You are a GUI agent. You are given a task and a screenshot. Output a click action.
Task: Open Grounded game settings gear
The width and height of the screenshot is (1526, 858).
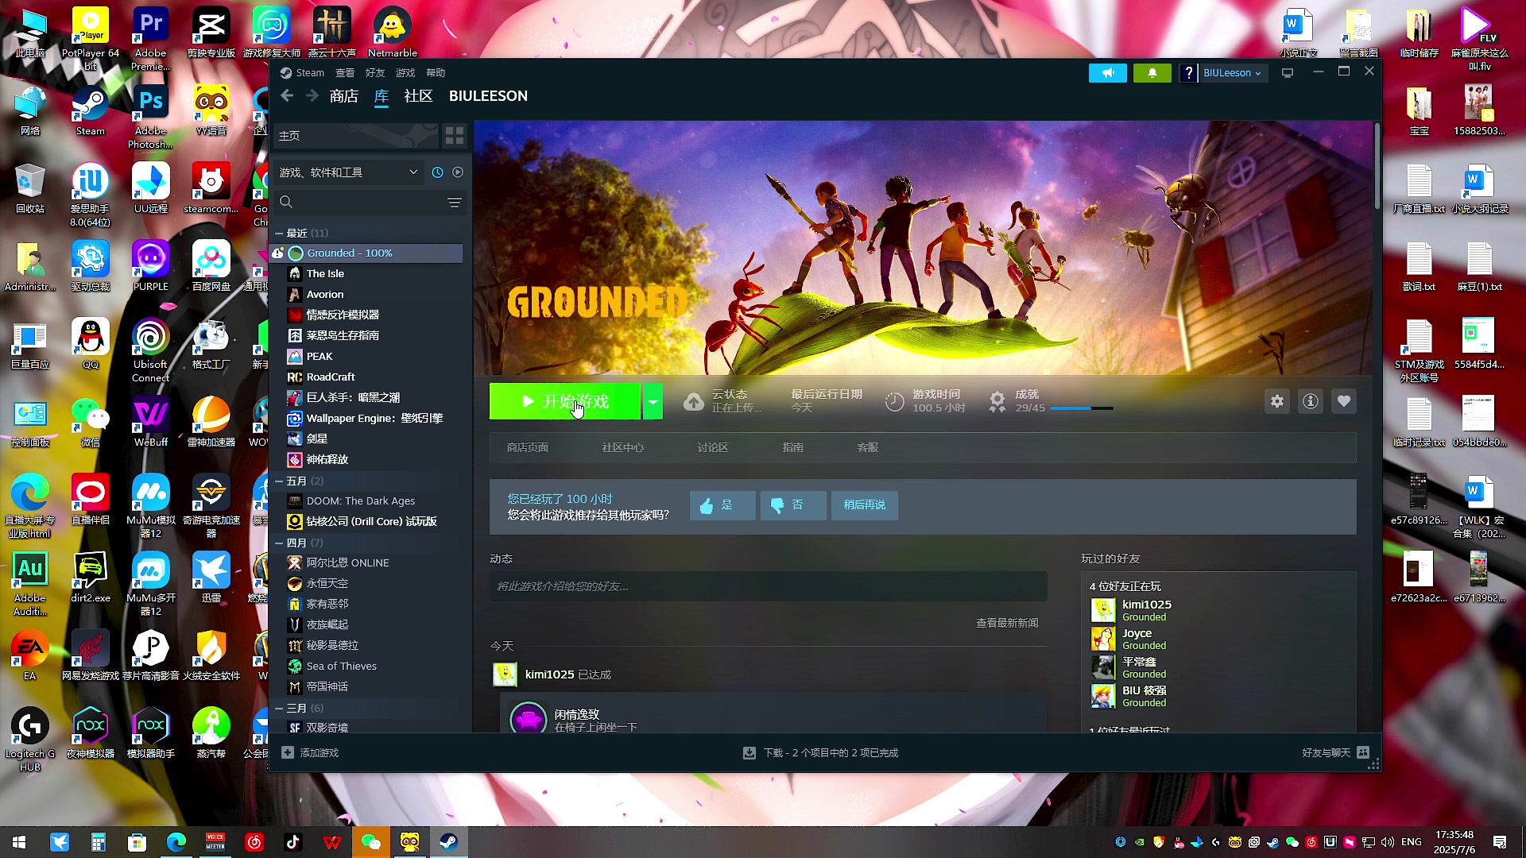(1277, 401)
